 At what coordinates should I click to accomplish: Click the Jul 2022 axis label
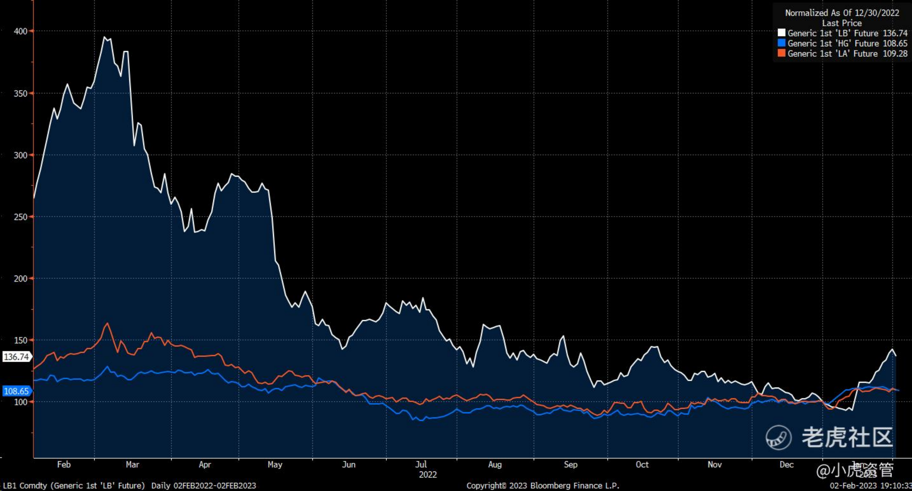click(421, 465)
